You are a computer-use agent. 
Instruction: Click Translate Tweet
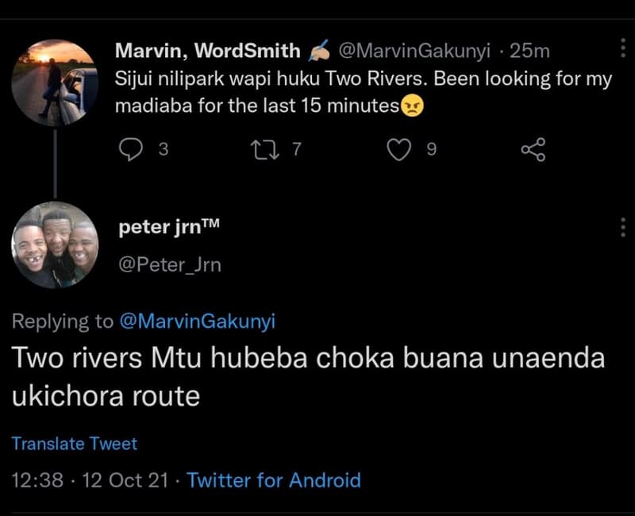coord(75,444)
